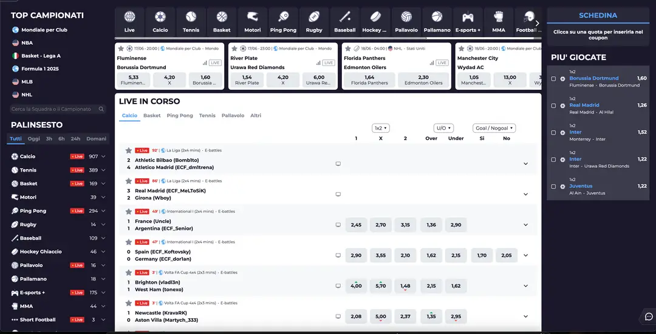Tick the Inter checkbox for Monterrey - Inter
This screenshot has height=334, width=656.
point(553,132)
